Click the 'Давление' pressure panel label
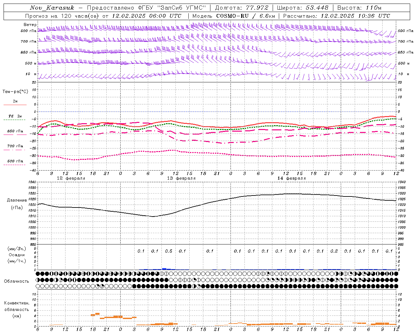This screenshot has height=332, width=415. [17, 200]
